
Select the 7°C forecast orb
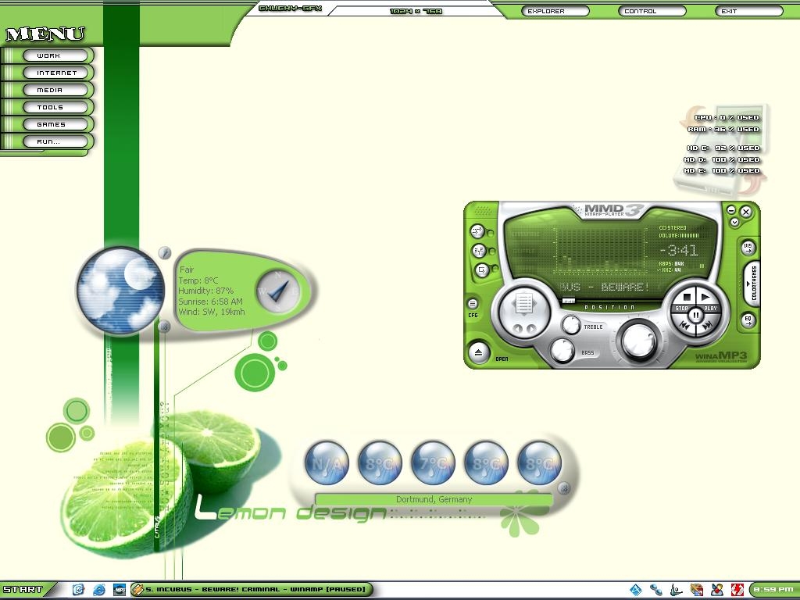[x=433, y=463]
